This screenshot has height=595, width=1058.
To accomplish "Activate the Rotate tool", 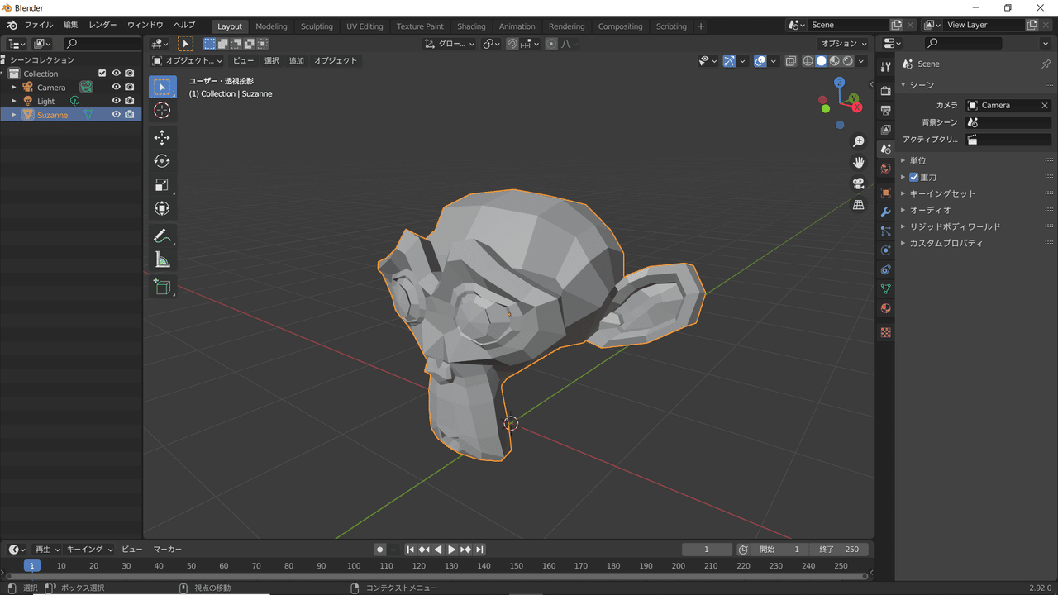I will tap(162, 161).
